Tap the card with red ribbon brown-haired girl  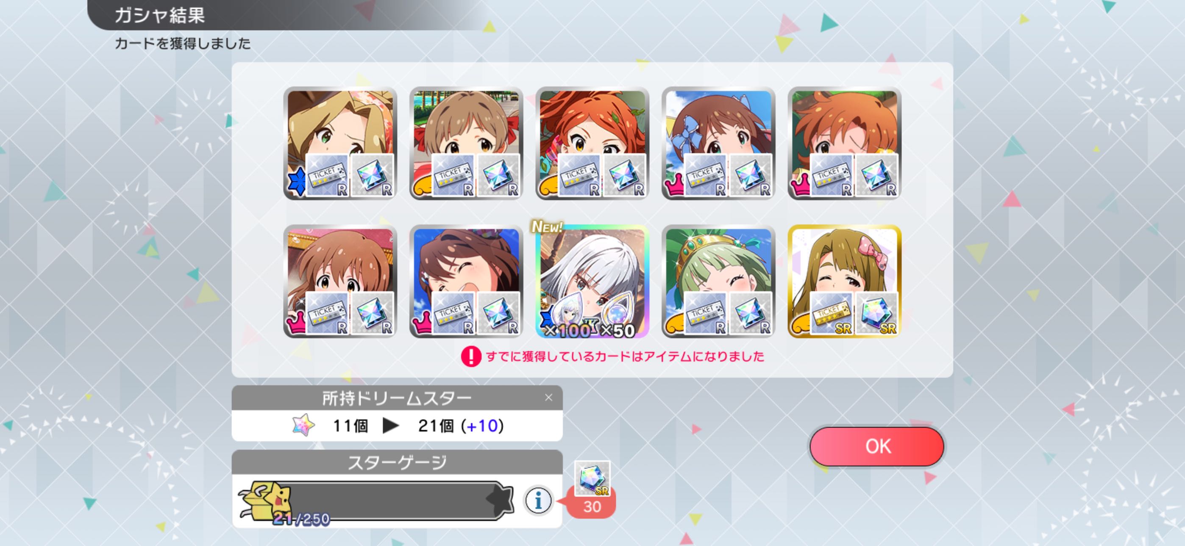[466, 143]
